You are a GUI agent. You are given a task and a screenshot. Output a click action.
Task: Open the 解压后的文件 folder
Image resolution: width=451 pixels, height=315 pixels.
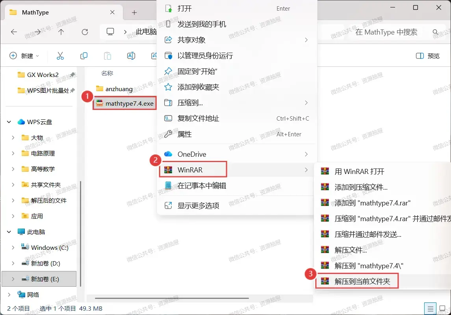coord(44,201)
